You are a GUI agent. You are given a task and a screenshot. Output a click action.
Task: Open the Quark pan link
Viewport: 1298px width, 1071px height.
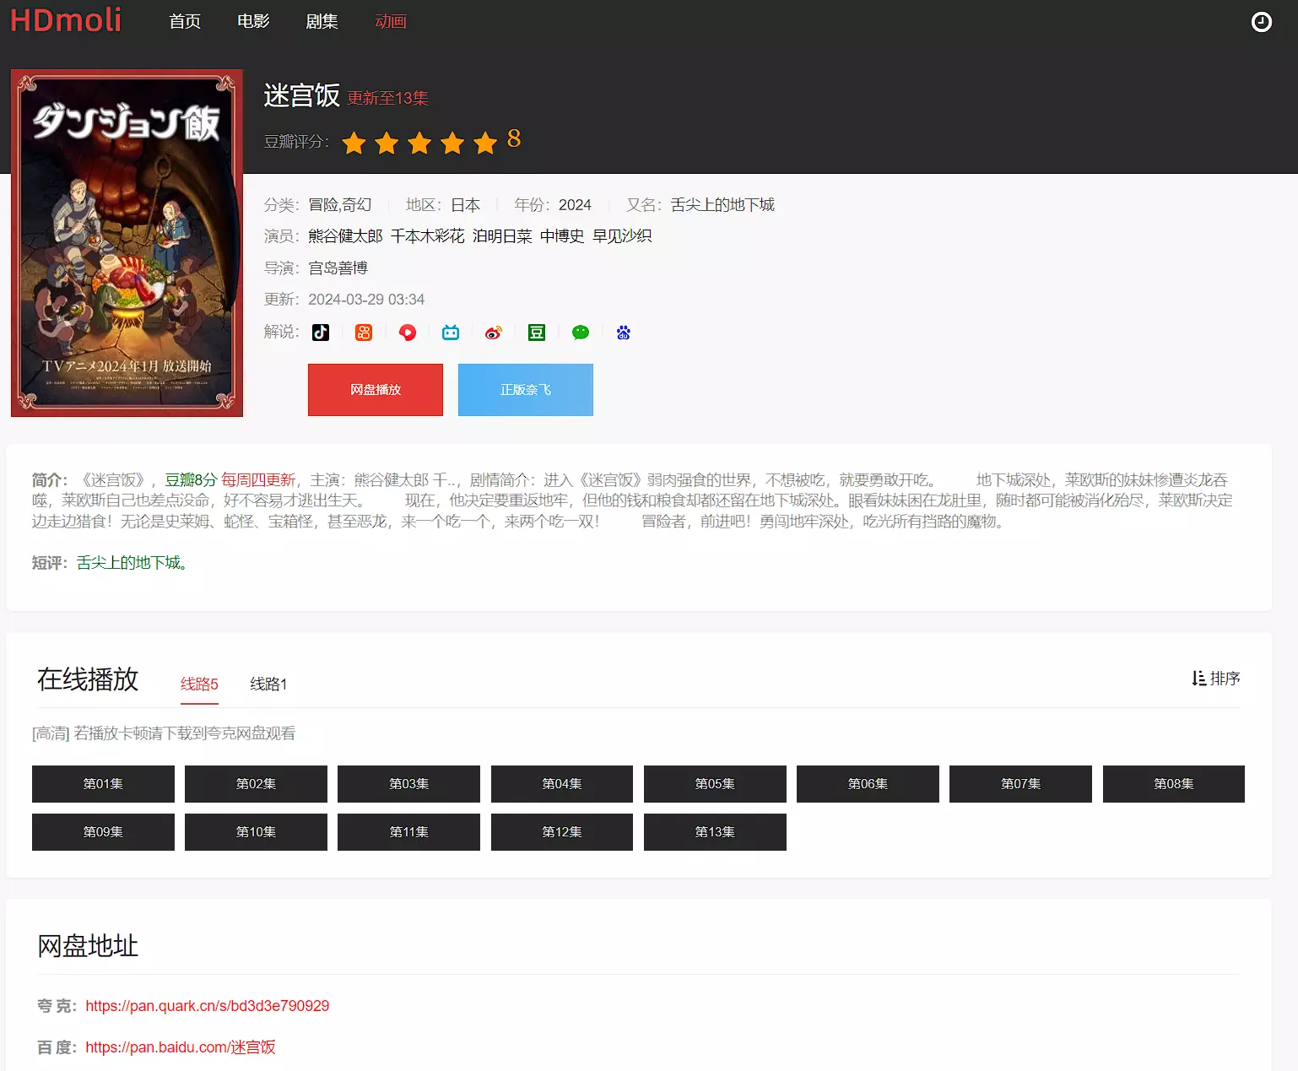coord(208,1006)
